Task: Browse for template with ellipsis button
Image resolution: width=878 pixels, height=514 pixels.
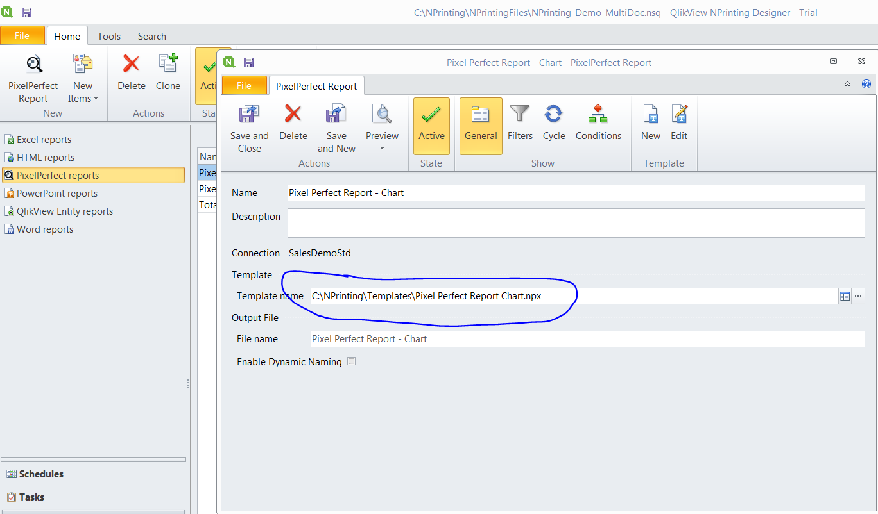Action: point(858,296)
